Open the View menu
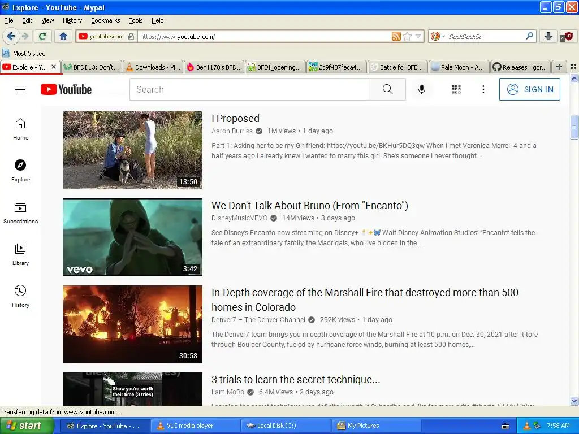This screenshot has width=579, height=434. 47,20
